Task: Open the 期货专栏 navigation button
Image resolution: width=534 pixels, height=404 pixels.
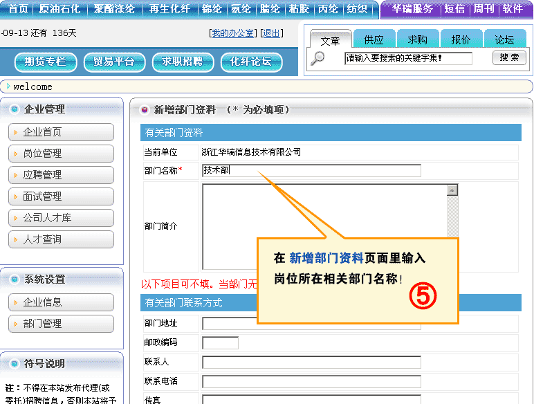Action: click(45, 62)
